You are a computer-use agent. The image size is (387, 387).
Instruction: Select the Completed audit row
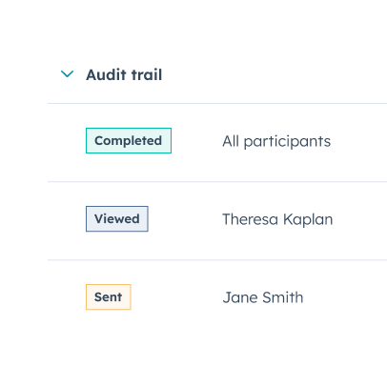click(217, 142)
